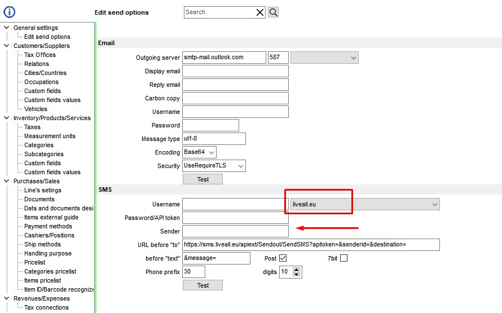Screen dimensions: 502x313
Task: Click the Sender field
Action: pyautogui.click(x=235, y=231)
